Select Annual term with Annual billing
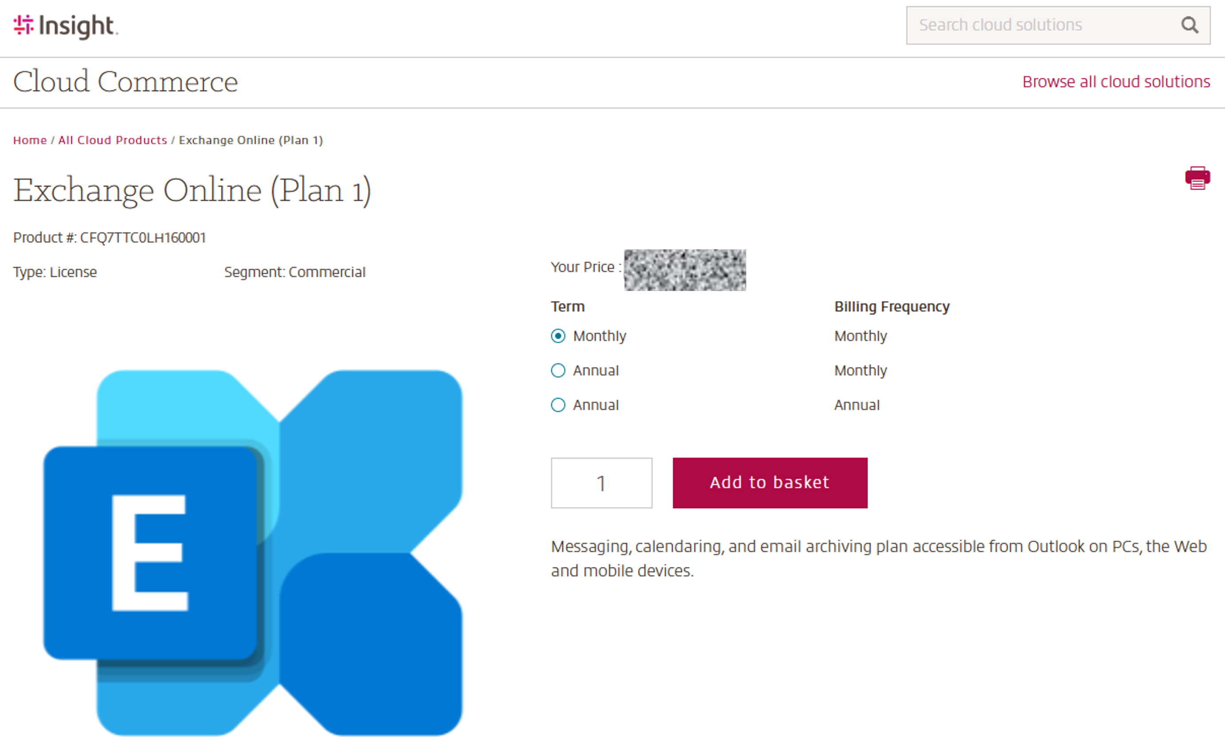Screen dimensions: 1225x756 pos(558,405)
